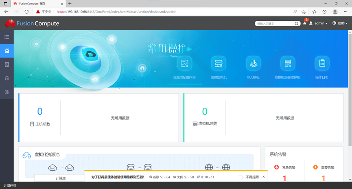Open browser settings ellipsis menu
This screenshot has height=189, width=352.
pyautogui.click(x=345, y=12)
